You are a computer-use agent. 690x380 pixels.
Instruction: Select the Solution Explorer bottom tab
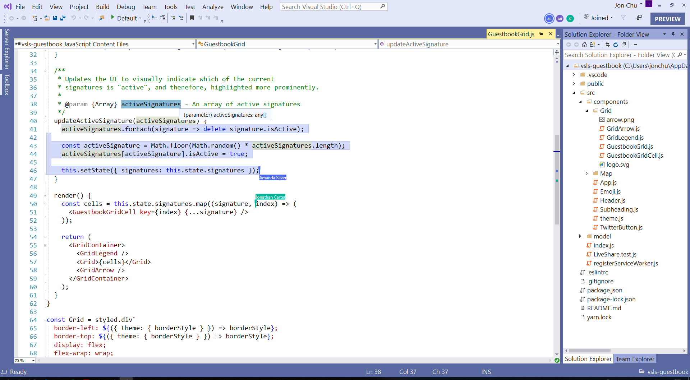[588, 359]
